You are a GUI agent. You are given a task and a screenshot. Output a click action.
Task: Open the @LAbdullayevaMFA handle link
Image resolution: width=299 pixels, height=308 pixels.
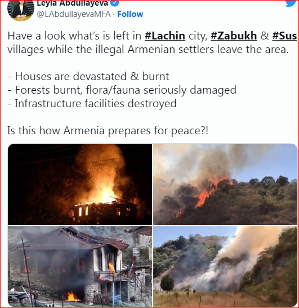74,14
